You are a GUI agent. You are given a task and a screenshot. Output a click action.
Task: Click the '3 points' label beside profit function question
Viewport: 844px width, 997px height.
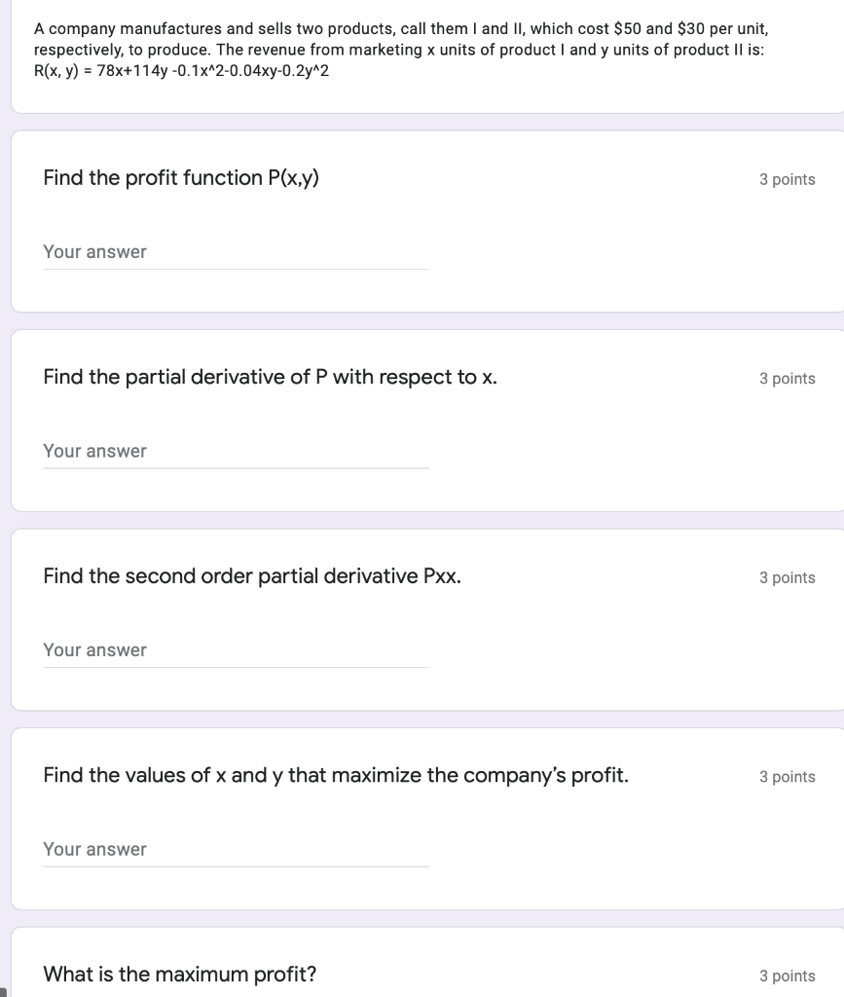pos(787,179)
